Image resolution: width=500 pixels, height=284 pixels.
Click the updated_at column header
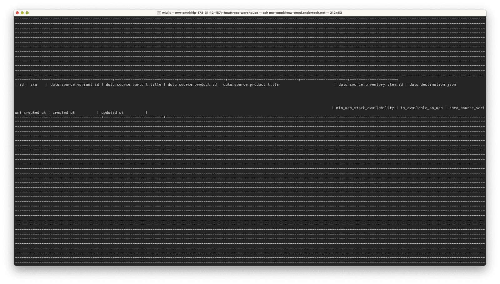112,112
